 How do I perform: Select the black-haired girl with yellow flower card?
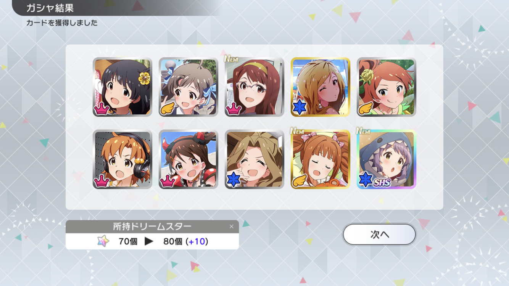(x=122, y=87)
